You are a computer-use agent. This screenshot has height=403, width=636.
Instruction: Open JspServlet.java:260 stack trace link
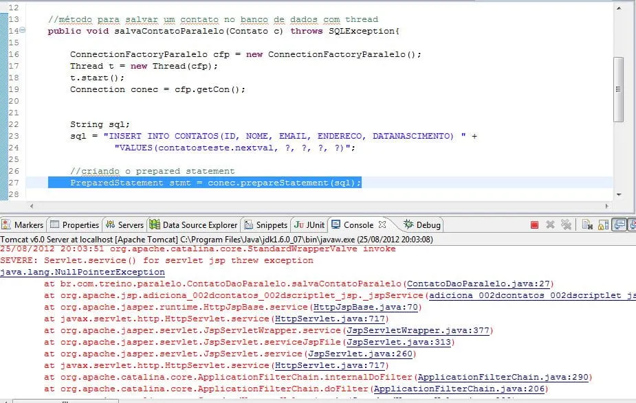360,354
